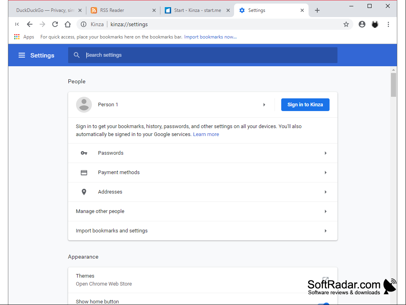Viewport: 406px width, 305px height.
Task: Click the Passwords label
Action: click(111, 153)
